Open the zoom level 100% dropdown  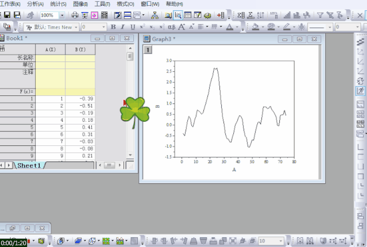coord(62,16)
